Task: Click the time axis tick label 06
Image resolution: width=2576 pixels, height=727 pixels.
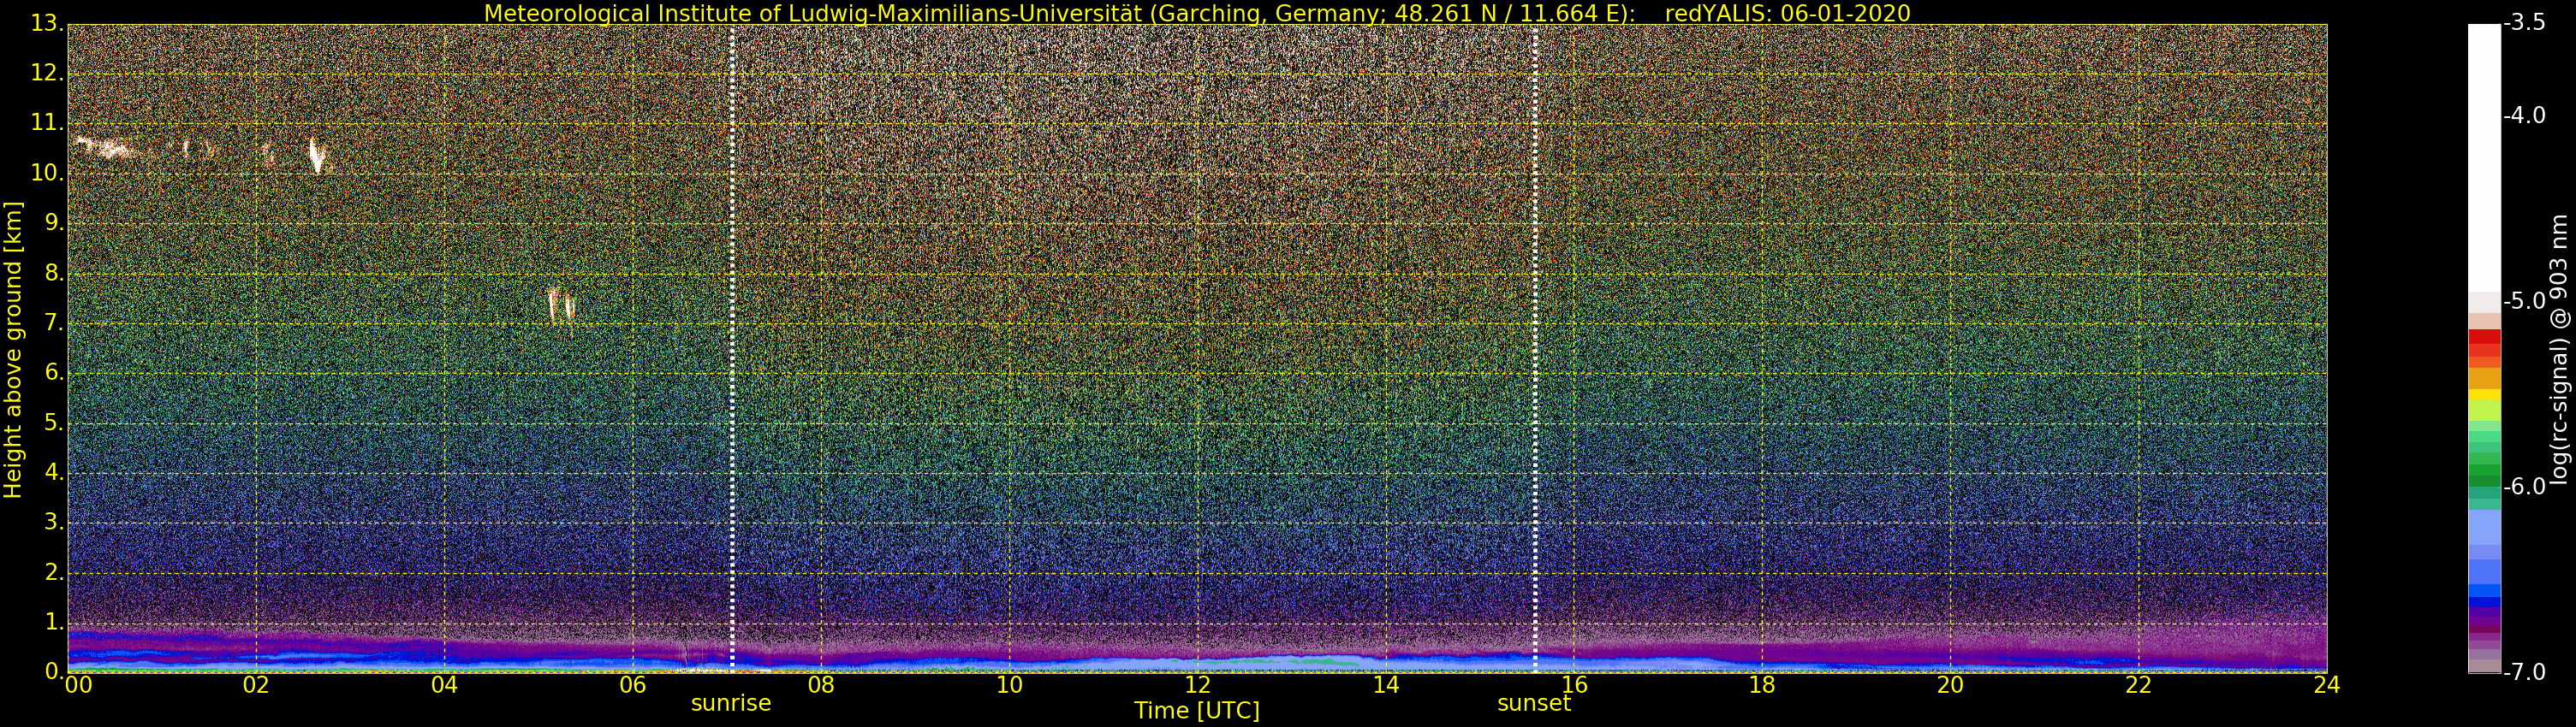Action: click(x=632, y=685)
